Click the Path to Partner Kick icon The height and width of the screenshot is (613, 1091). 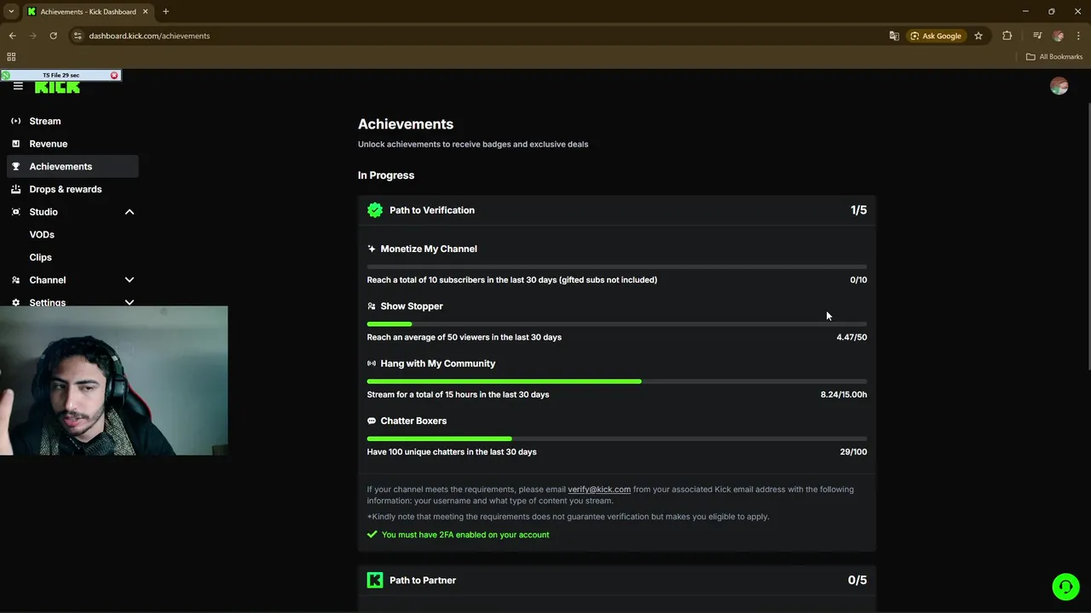click(x=375, y=580)
